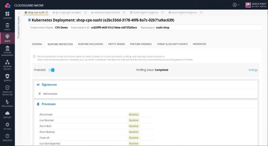Open the user account menu
268x146 pixels.
tap(236, 5)
